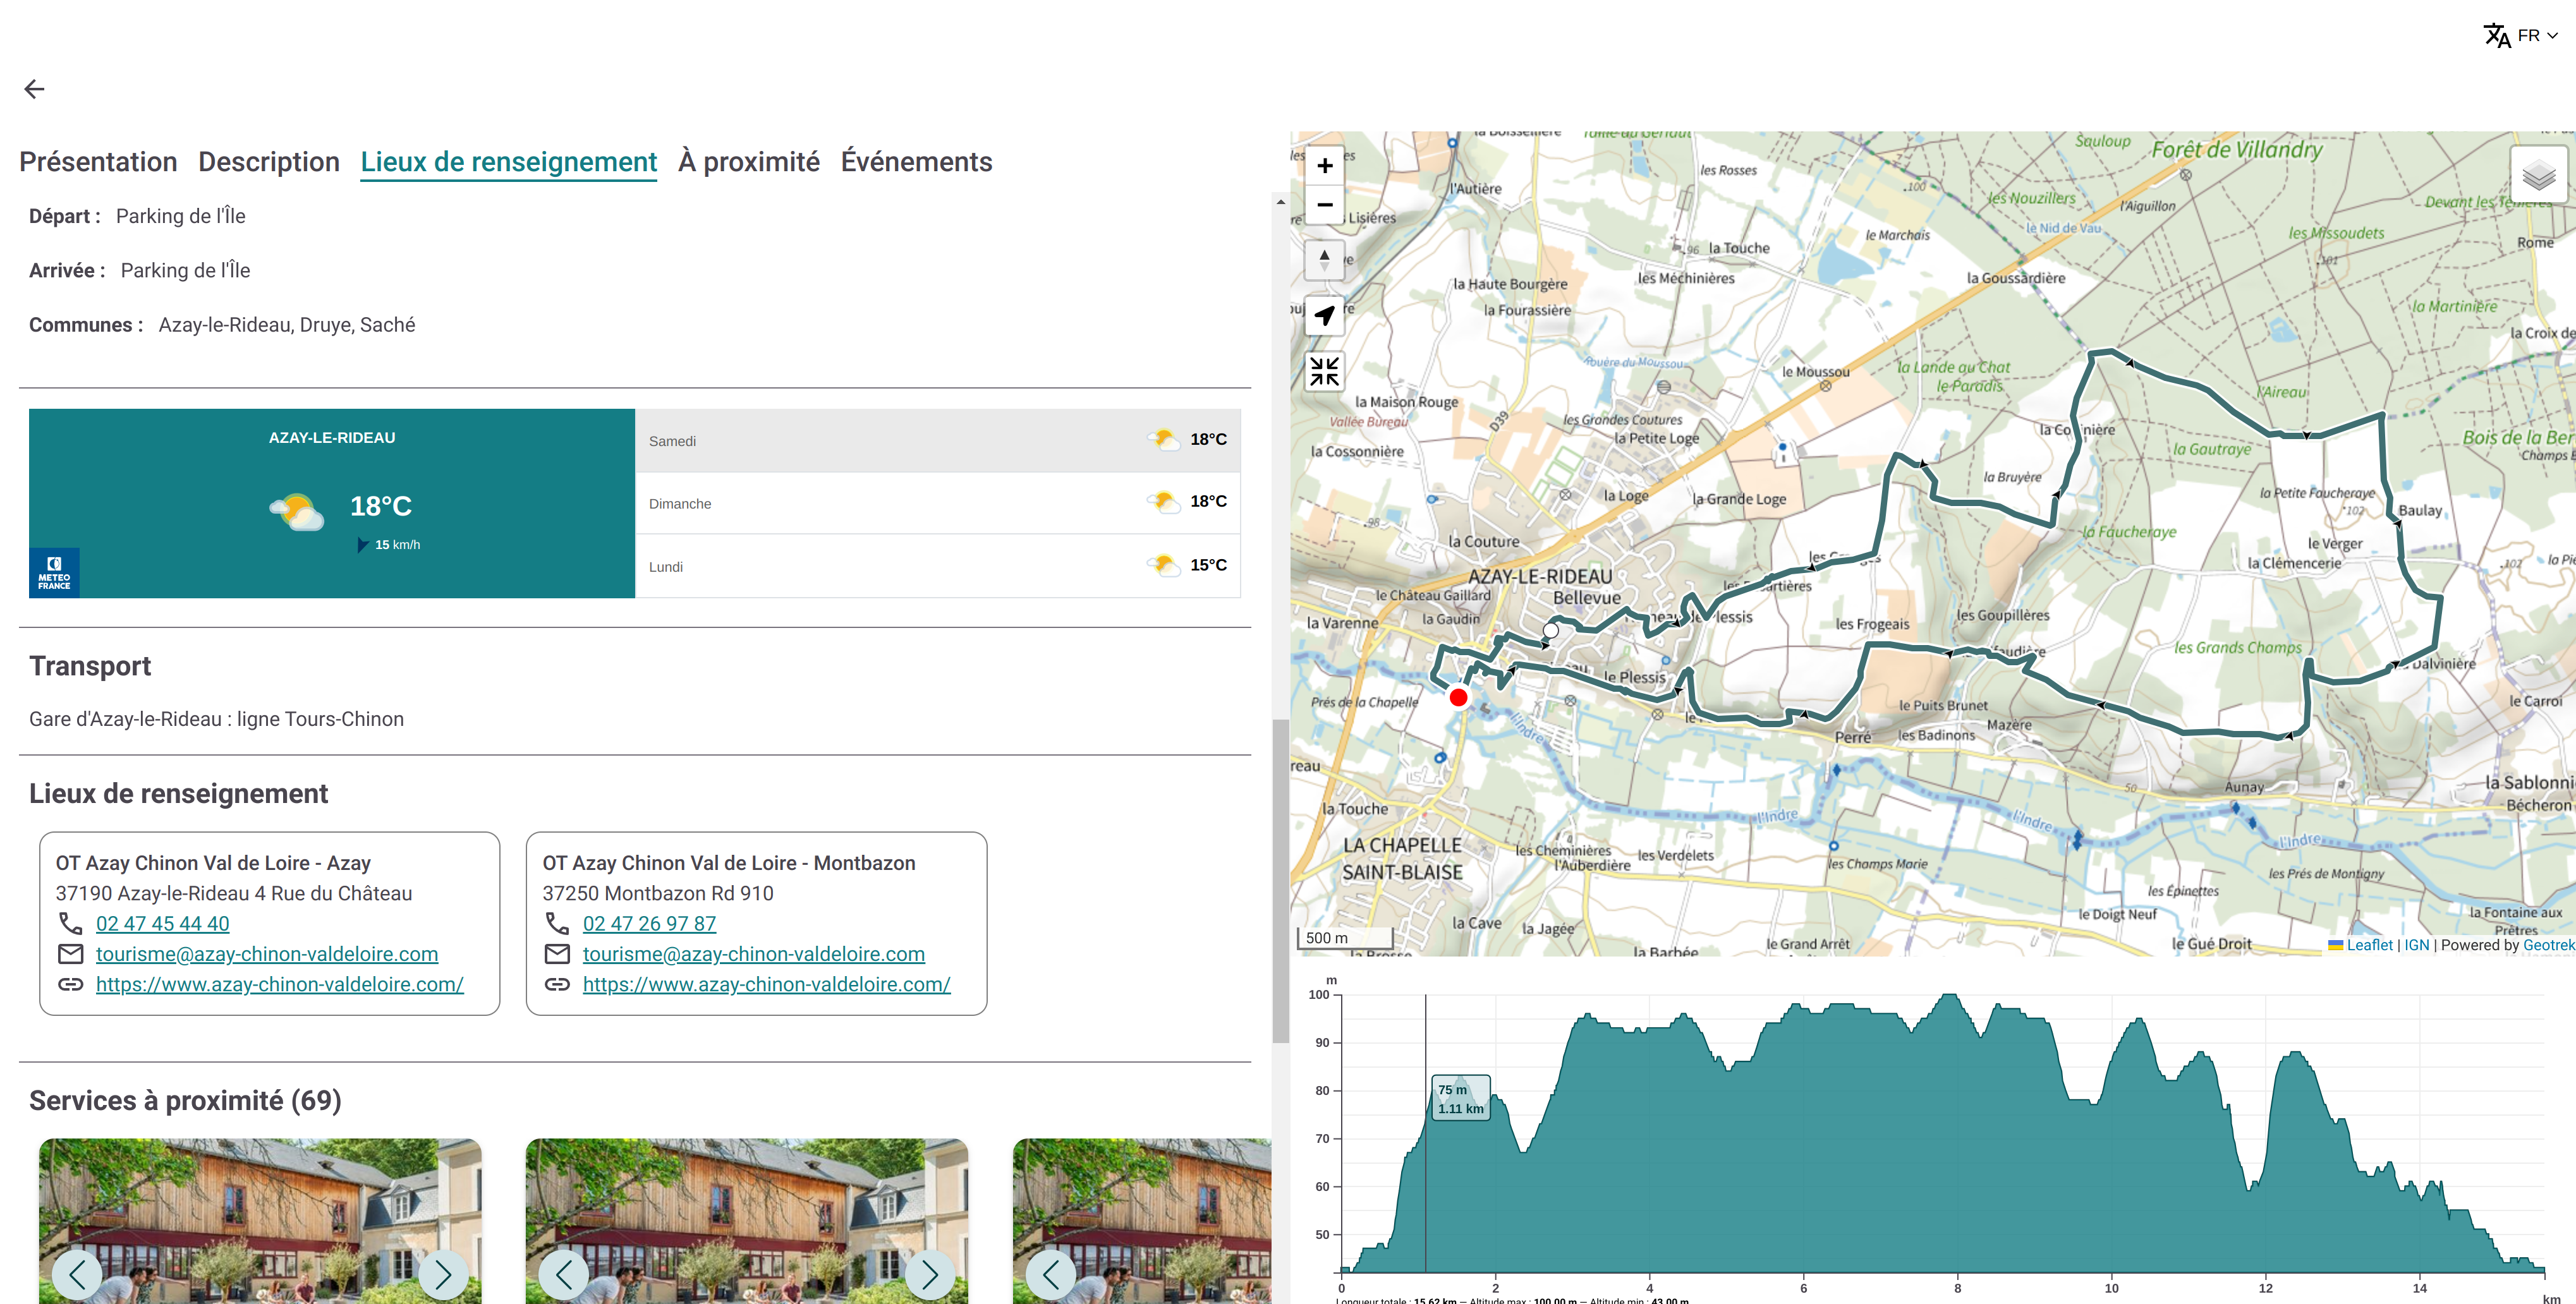
Task: Zoom in on the map
Action: (x=1325, y=166)
